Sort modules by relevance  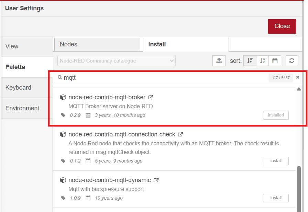250,61
